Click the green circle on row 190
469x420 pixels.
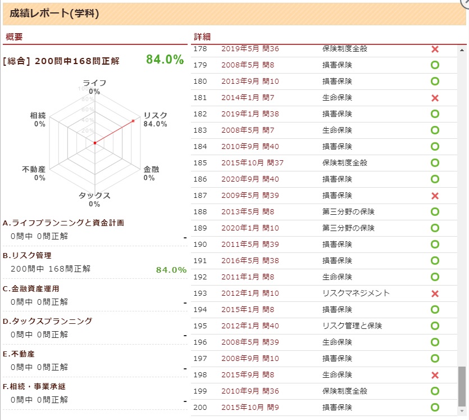coord(435,245)
